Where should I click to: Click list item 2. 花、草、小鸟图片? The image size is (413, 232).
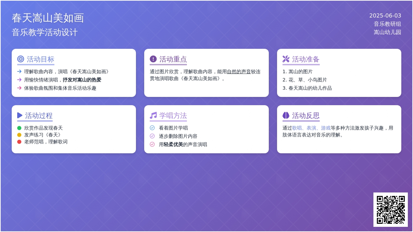(x=305, y=80)
